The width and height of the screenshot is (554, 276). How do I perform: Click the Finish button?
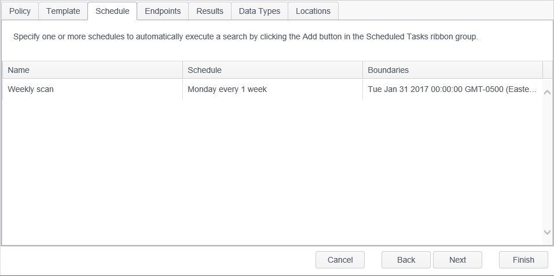click(523, 260)
